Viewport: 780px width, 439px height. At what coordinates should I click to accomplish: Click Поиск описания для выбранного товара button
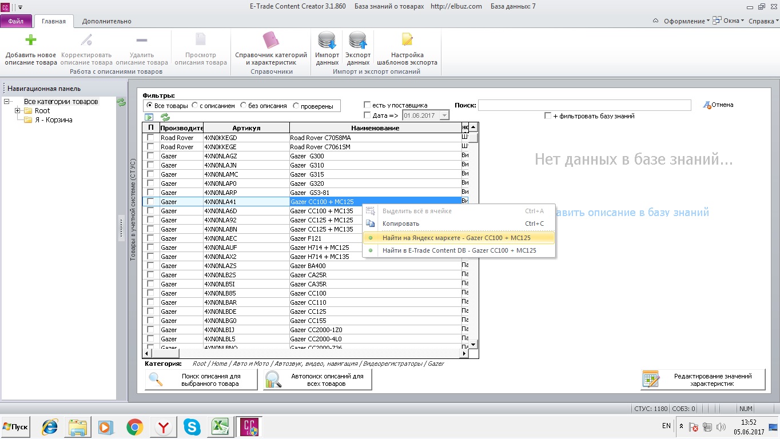click(201, 380)
